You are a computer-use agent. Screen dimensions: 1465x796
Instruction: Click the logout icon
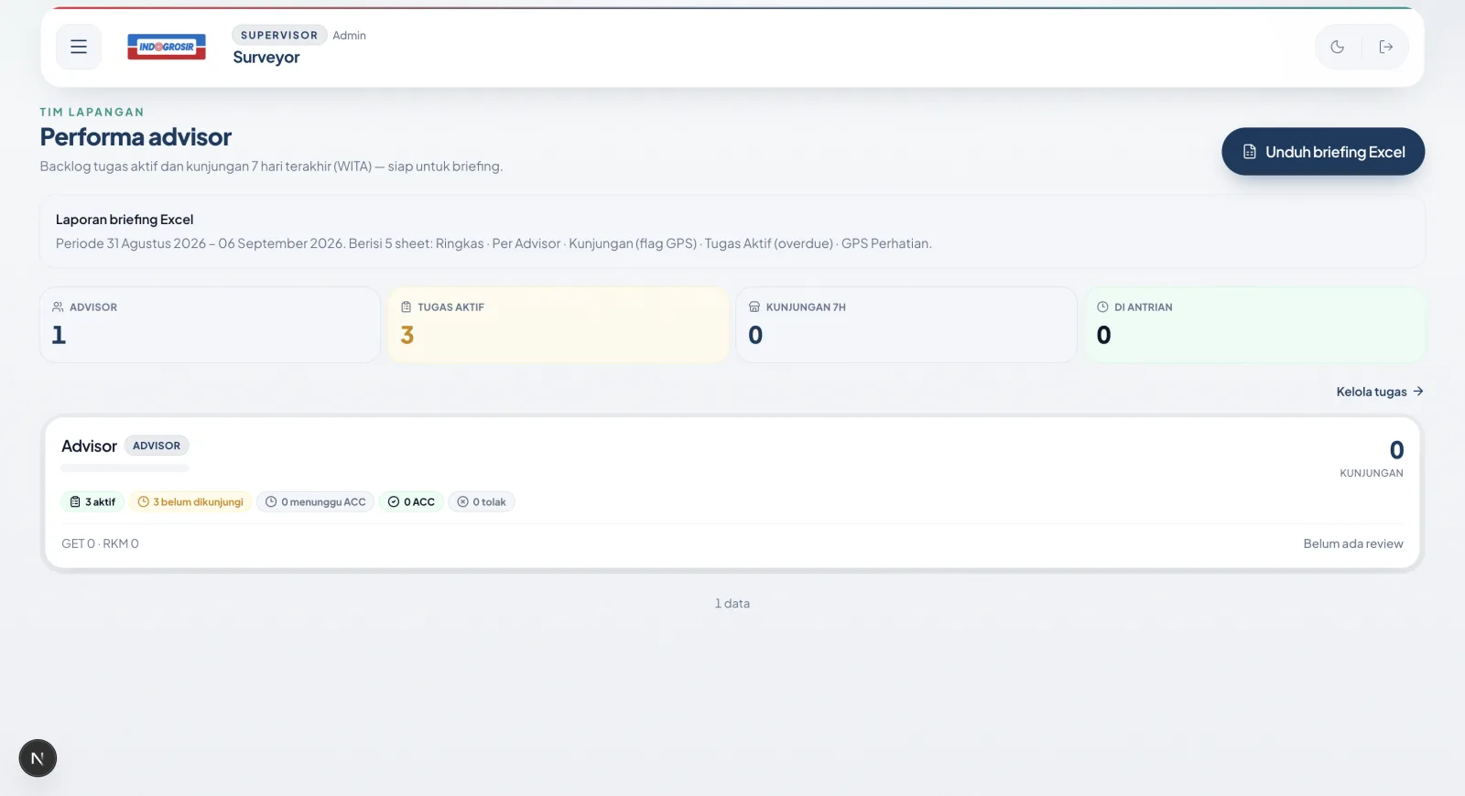coord(1386,47)
